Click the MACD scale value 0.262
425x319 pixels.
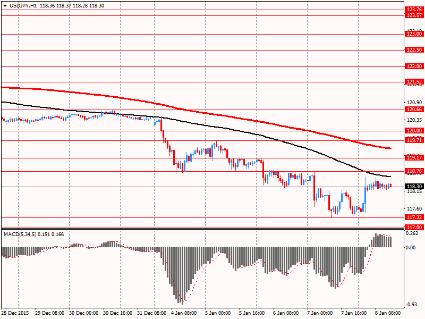point(413,233)
